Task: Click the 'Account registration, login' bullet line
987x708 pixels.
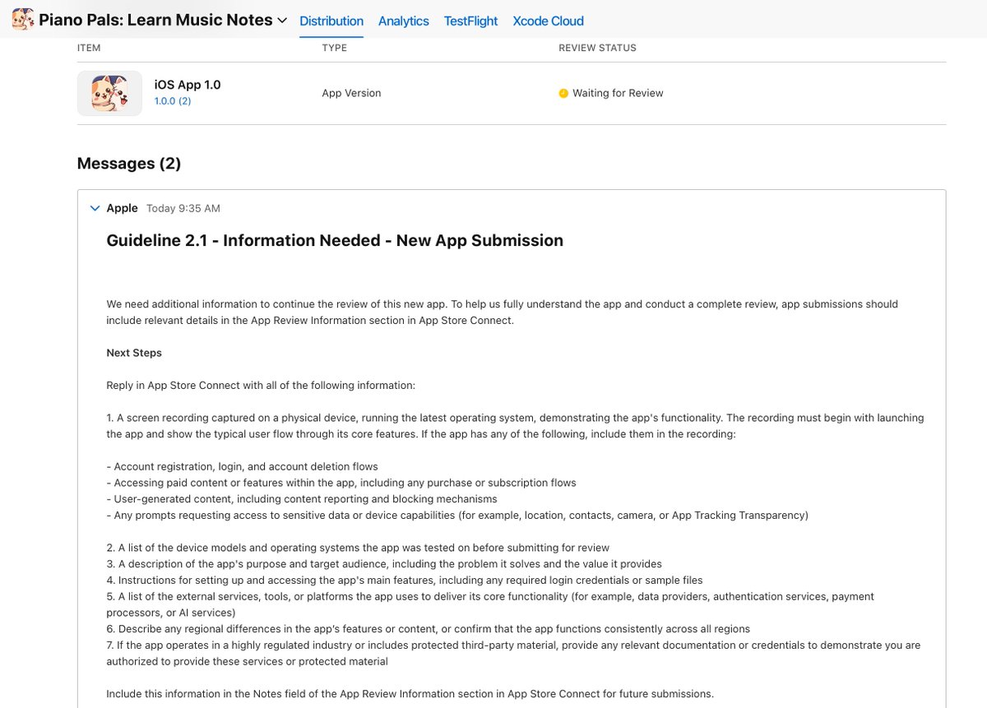Action: (242, 466)
